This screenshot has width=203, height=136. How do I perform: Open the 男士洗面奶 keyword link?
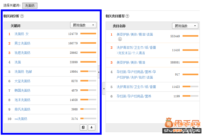point(22,43)
